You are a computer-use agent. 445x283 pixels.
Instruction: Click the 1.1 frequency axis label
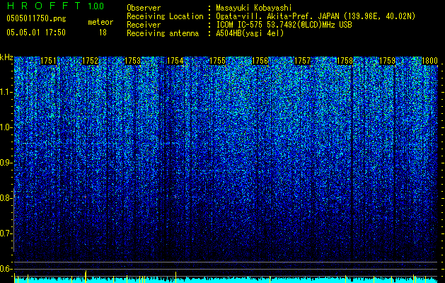tap(6, 92)
